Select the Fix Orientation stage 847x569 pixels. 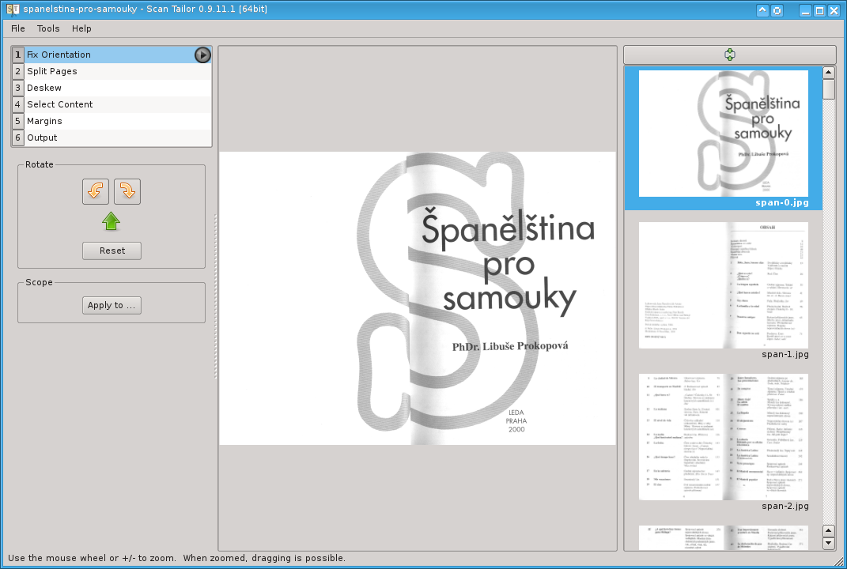(112, 55)
